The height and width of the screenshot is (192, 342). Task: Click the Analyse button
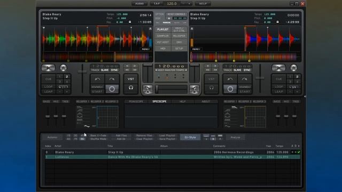point(235,138)
